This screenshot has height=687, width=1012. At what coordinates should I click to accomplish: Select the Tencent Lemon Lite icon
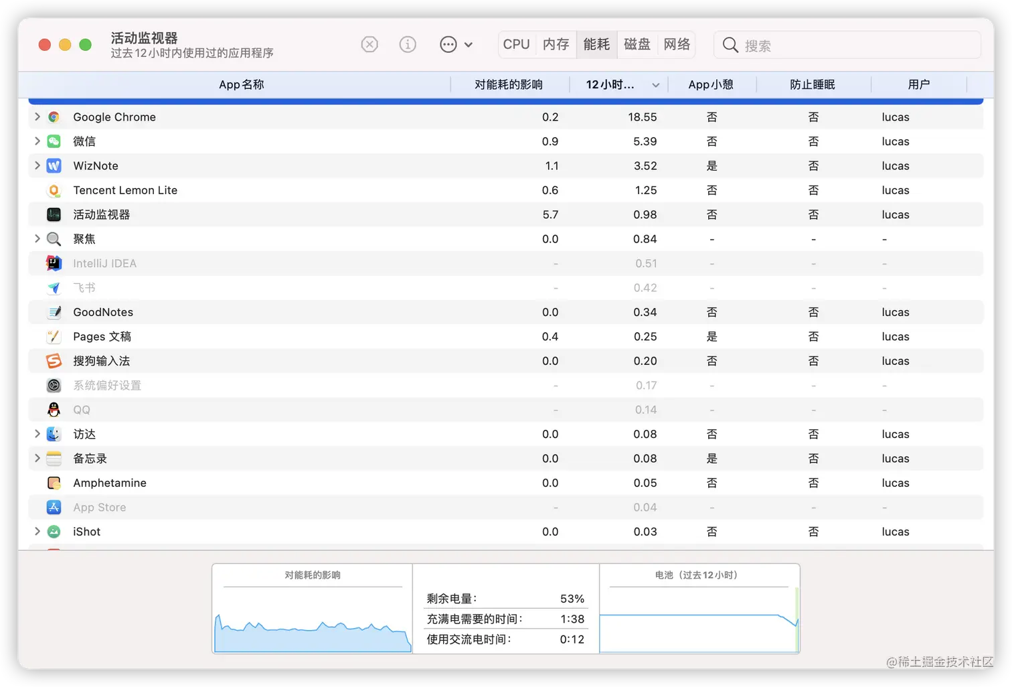tap(54, 190)
